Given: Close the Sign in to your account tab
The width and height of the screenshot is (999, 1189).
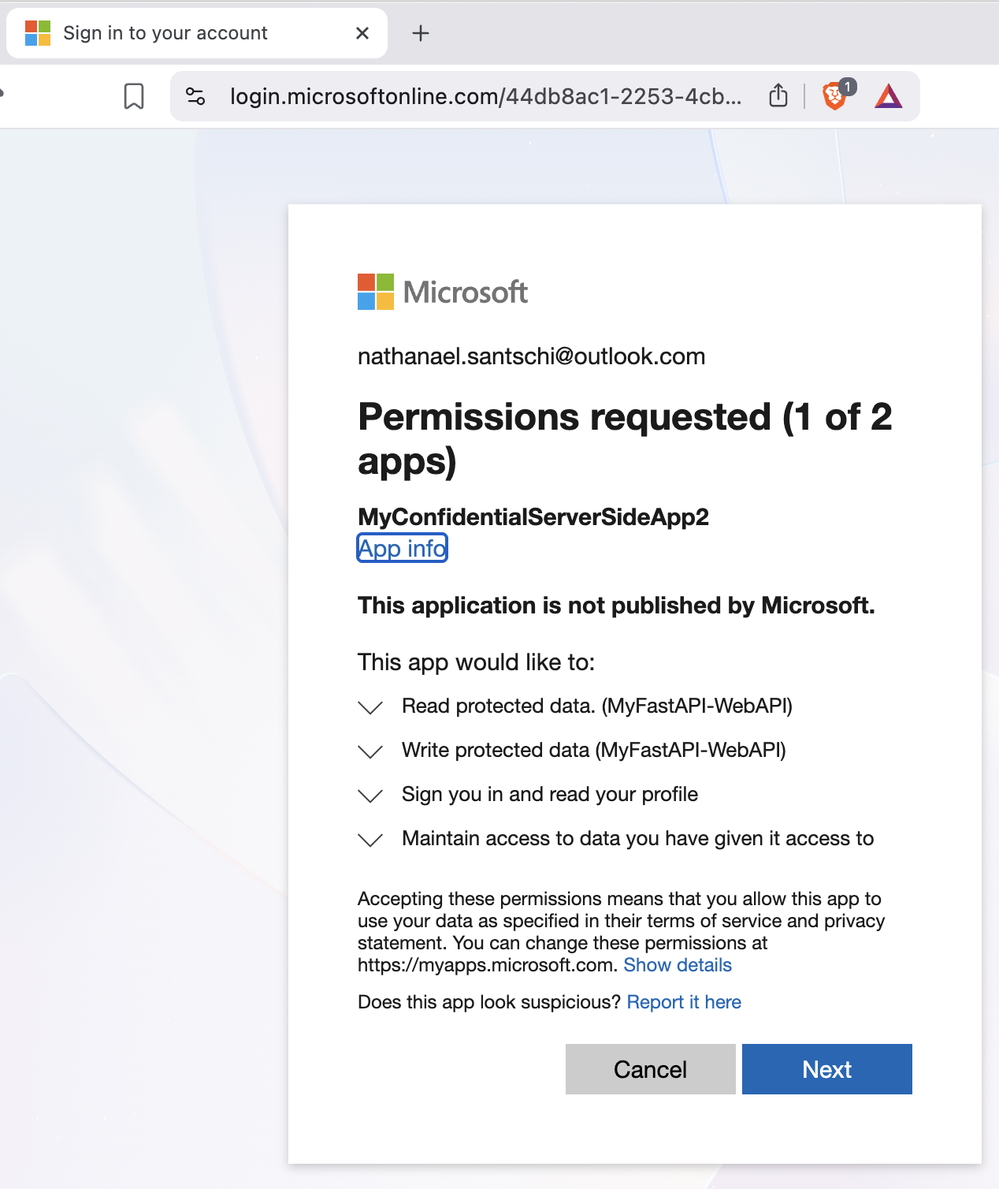Looking at the screenshot, I should pos(362,33).
